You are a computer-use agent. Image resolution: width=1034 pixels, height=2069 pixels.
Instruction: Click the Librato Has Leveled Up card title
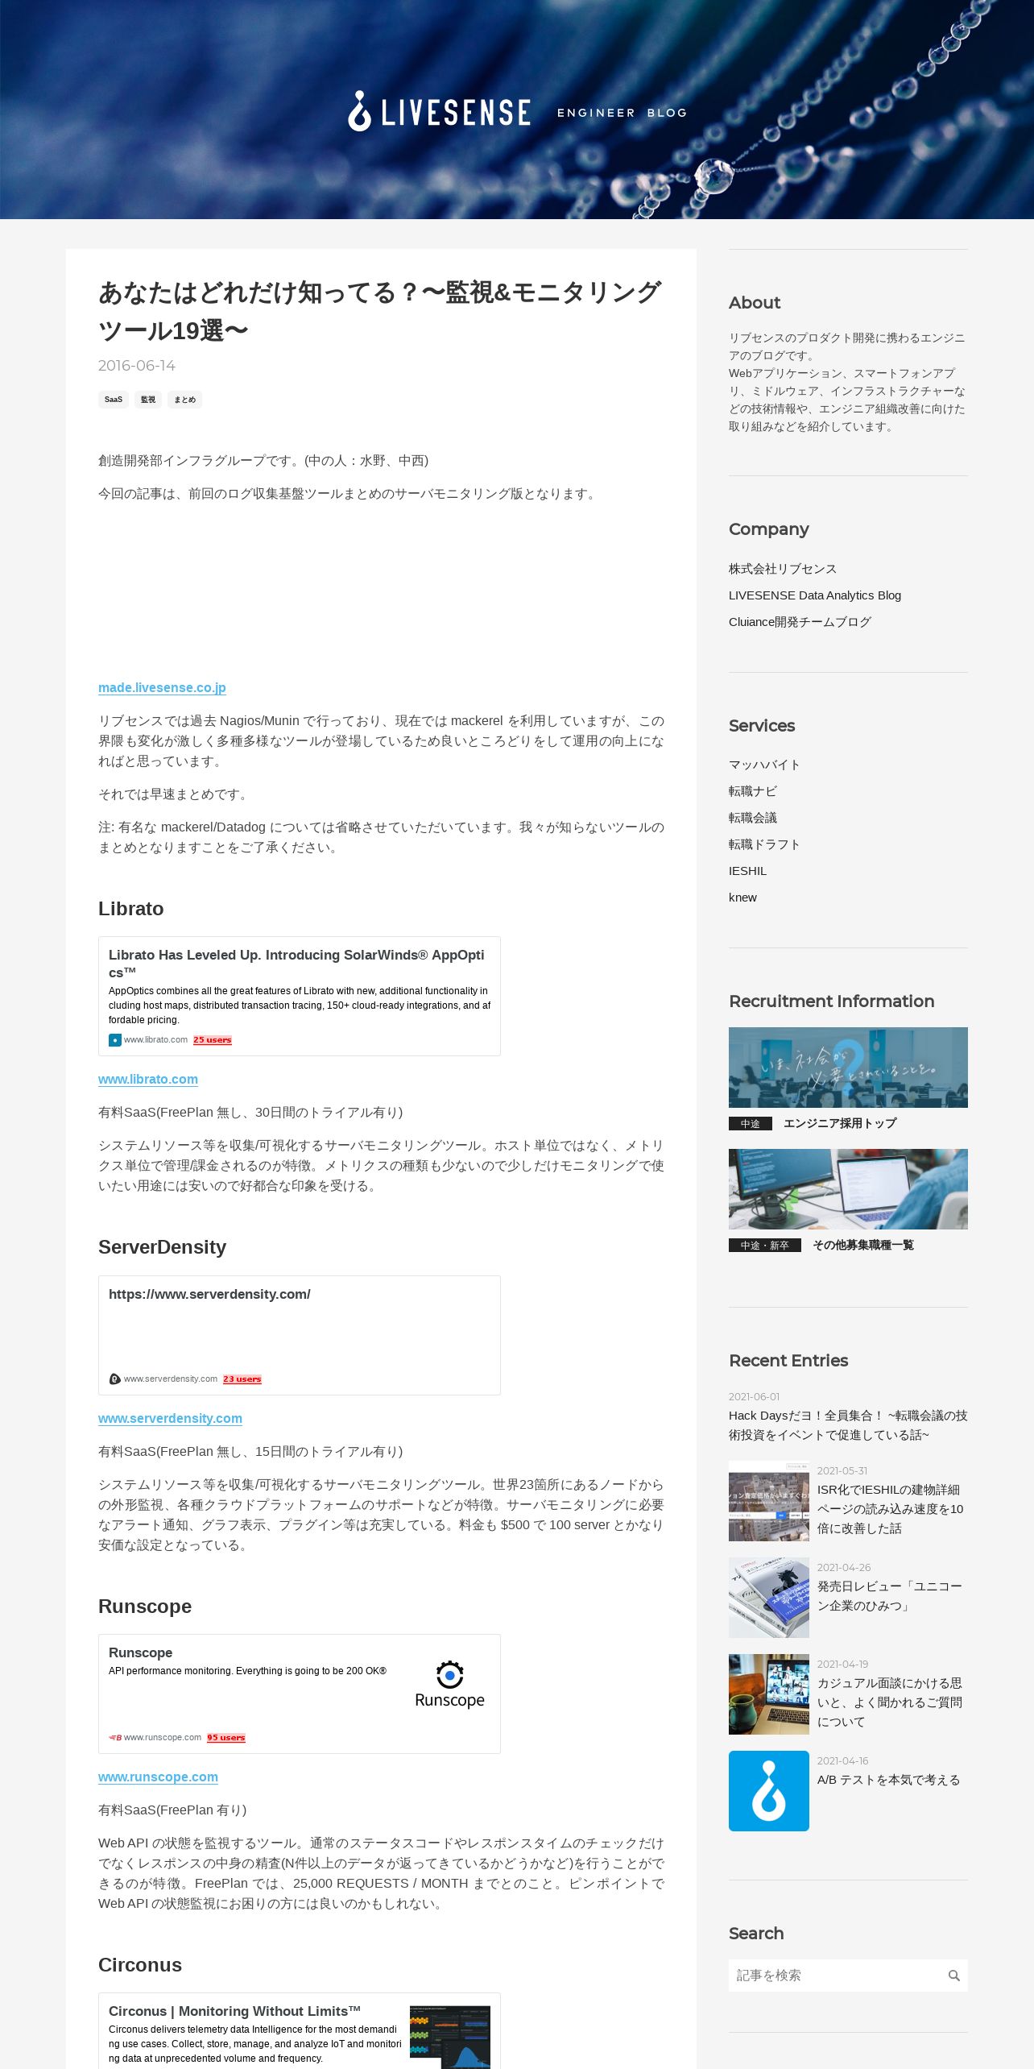[x=296, y=963]
